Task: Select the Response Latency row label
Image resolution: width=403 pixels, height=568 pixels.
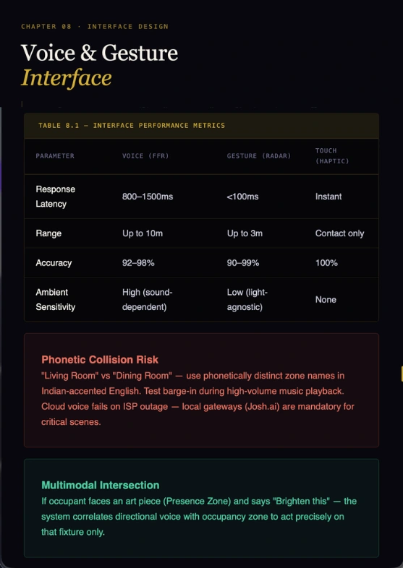Action: click(55, 197)
